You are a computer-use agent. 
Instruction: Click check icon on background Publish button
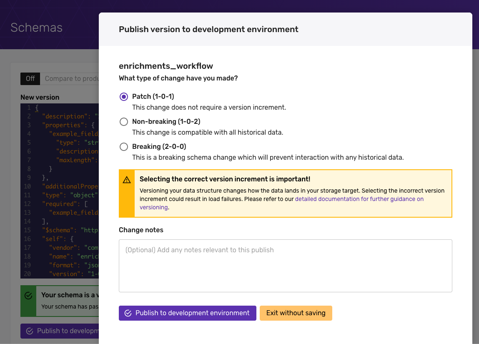30,331
